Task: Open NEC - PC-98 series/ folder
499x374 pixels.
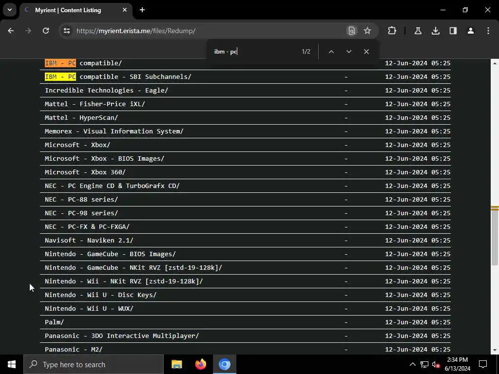Action: pos(81,213)
